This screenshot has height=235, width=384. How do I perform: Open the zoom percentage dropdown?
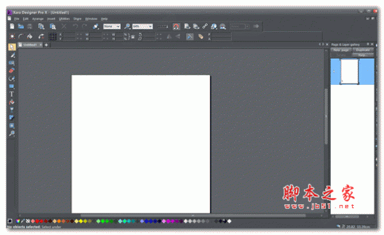coord(143,26)
